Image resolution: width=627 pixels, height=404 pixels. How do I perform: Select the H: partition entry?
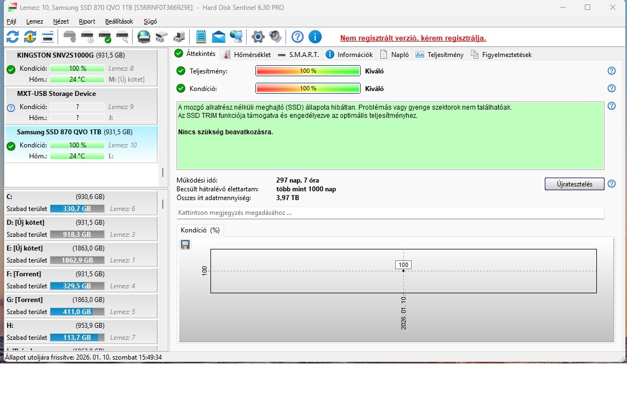click(81, 332)
